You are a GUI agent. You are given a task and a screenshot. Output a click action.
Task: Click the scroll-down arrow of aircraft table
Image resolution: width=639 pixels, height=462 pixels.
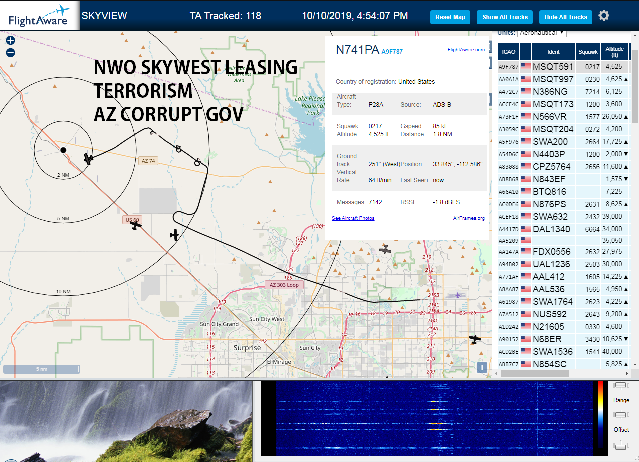pos(635,365)
